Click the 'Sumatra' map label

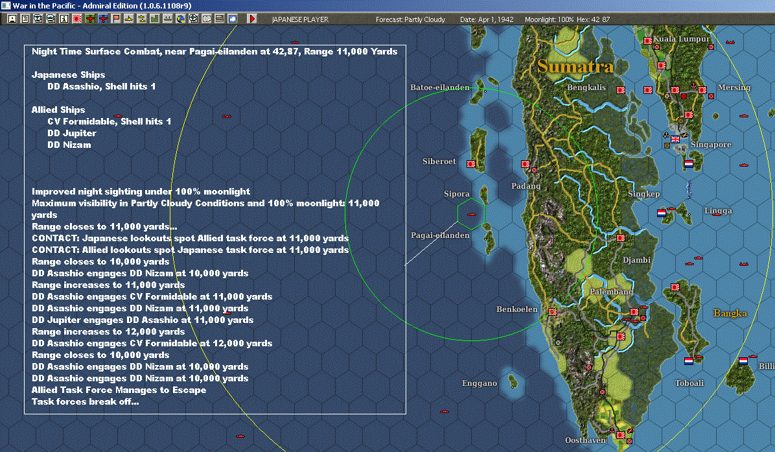(x=575, y=66)
